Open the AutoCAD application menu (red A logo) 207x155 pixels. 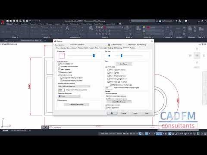[x=3, y=22]
